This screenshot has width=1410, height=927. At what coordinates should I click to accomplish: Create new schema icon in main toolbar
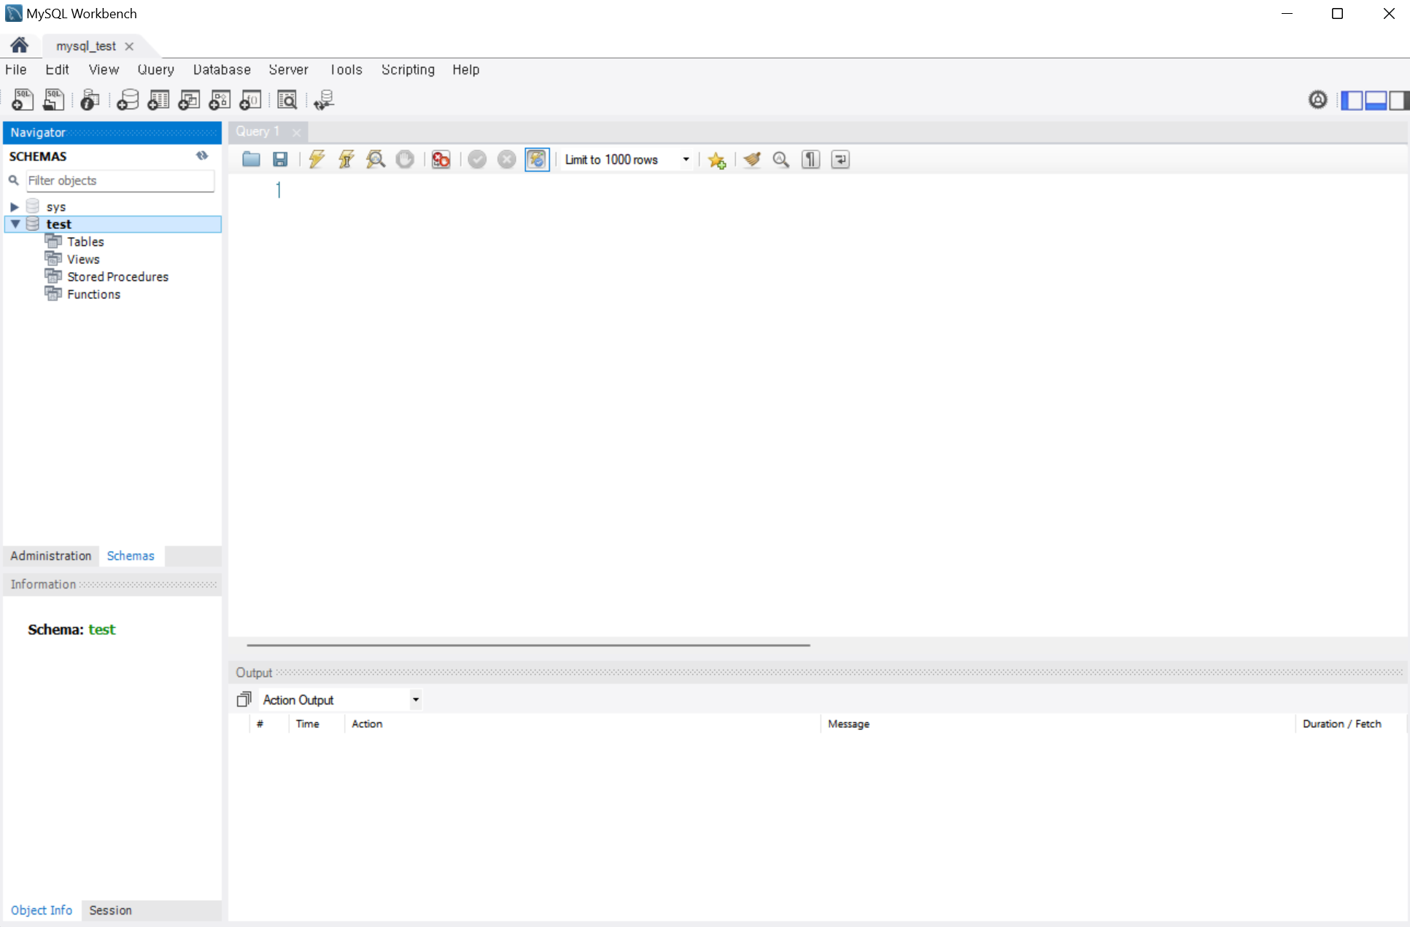point(128,100)
